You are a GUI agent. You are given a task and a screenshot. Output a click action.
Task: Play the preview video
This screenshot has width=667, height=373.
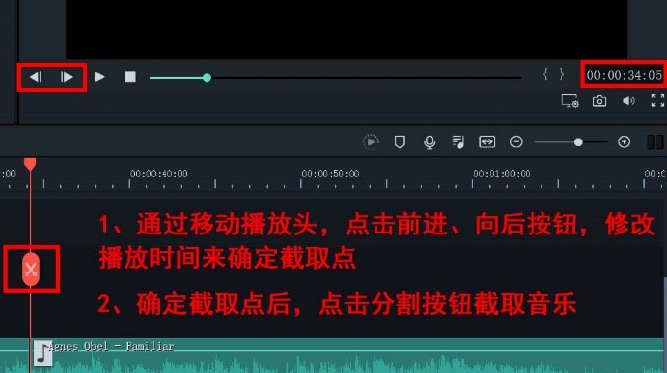pyautogui.click(x=99, y=77)
